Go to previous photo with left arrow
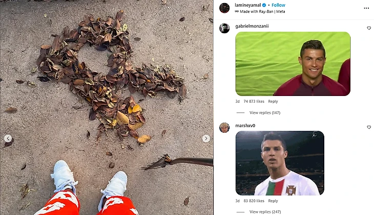 pos(8,138)
